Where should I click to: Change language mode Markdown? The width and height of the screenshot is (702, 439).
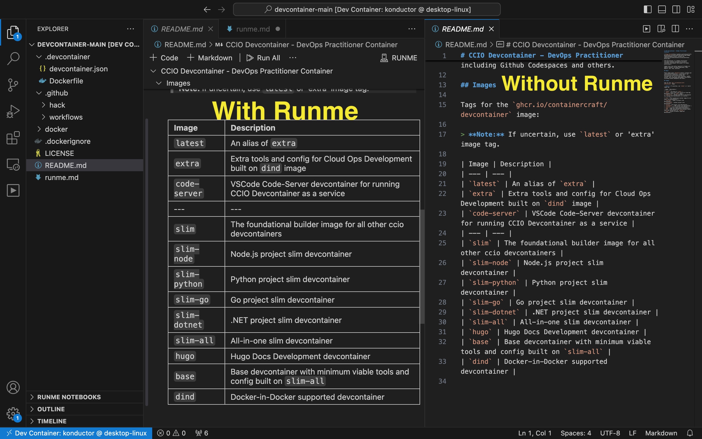(661, 433)
